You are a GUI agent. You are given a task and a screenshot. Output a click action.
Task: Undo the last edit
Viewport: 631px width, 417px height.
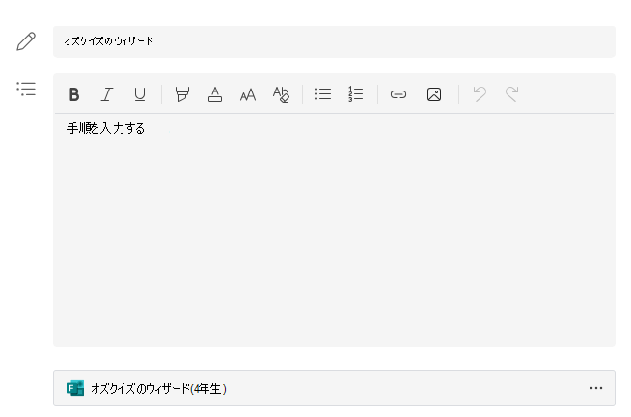tap(480, 94)
